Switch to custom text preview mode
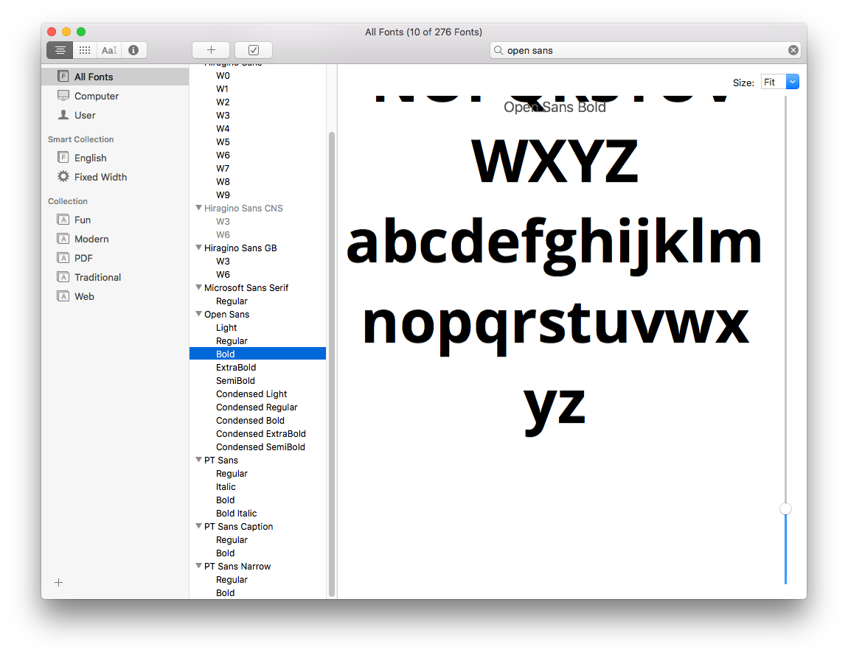 click(x=109, y=50)
